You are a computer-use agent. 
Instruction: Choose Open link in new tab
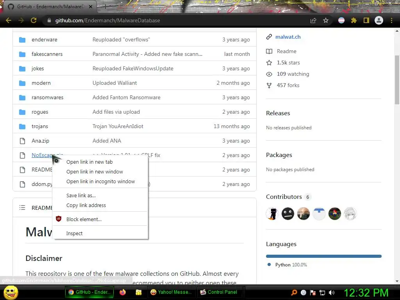click(100, 162)
